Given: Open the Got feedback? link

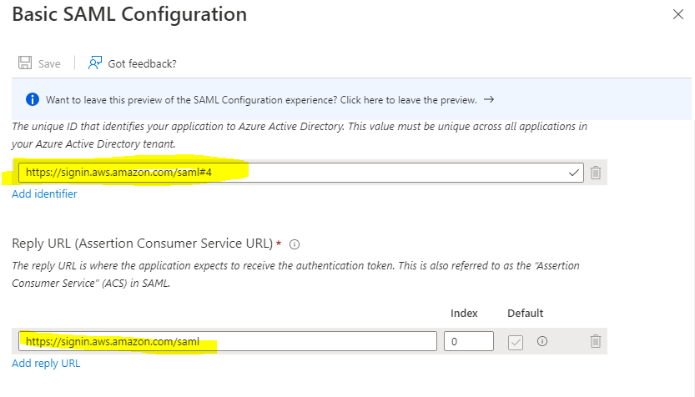Looking at the screenshot, I should tap(143, 63).
